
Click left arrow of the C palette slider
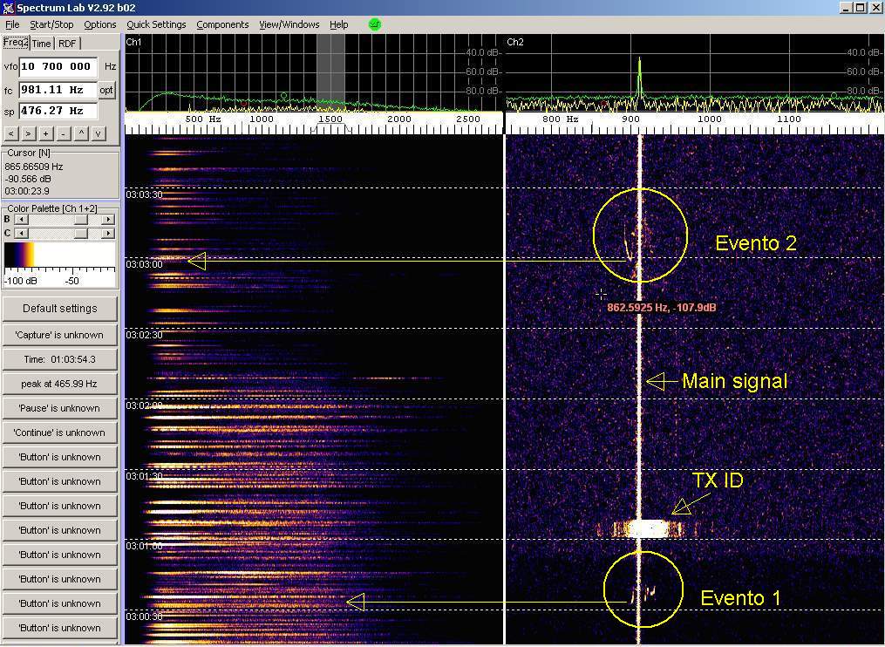click(21, 233)
